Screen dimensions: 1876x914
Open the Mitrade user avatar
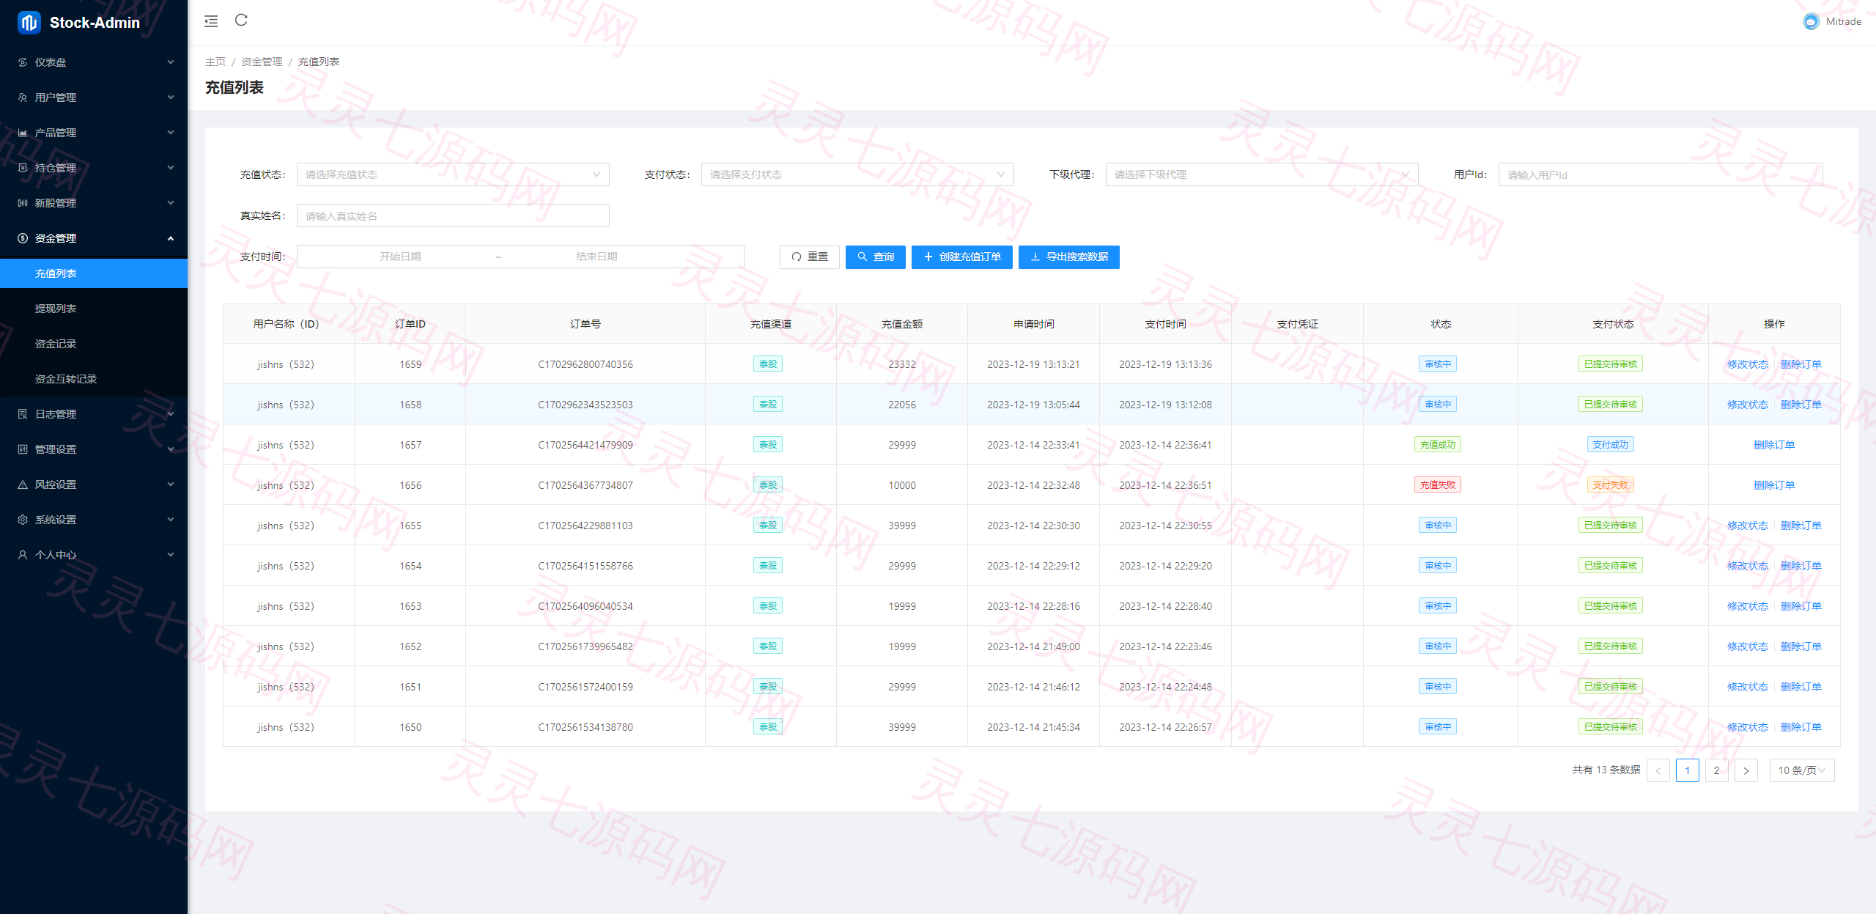1811,21
